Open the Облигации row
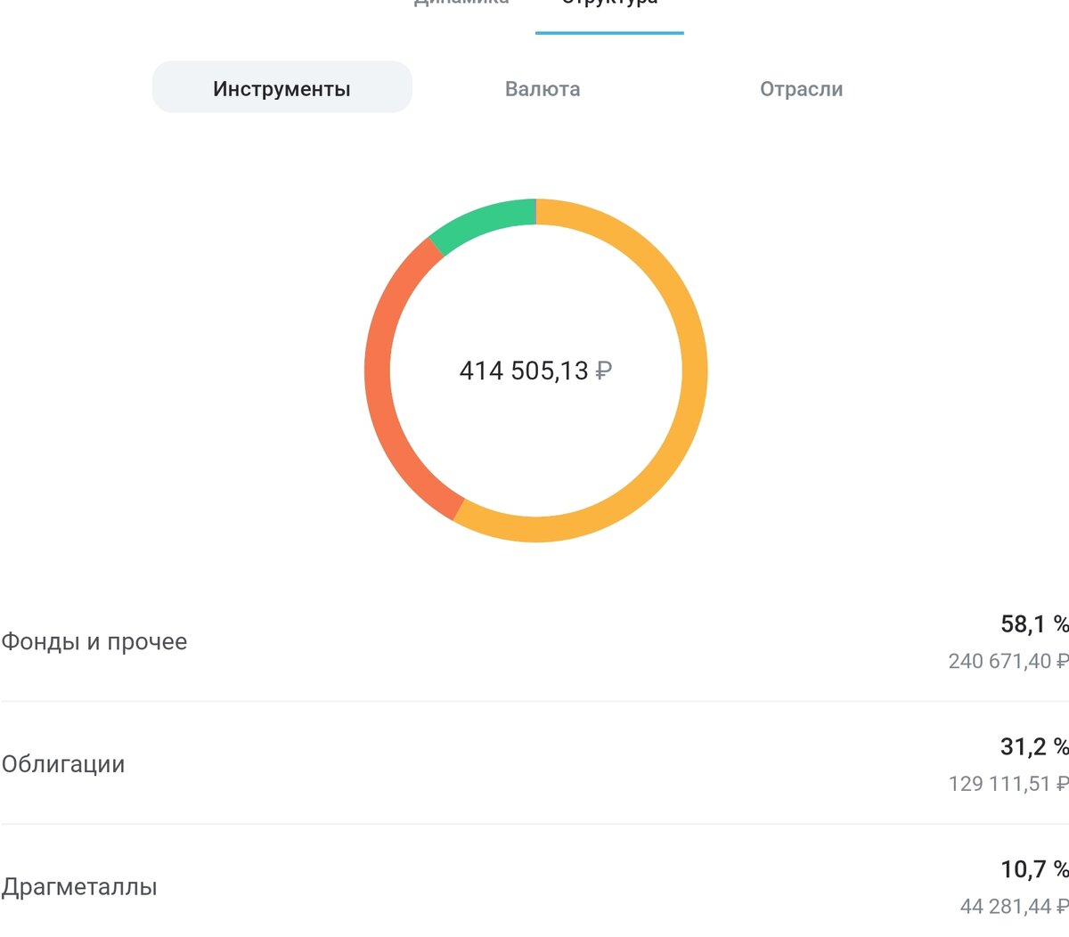This screenshot has width=1069, height=937. click(x=534, y=763)
